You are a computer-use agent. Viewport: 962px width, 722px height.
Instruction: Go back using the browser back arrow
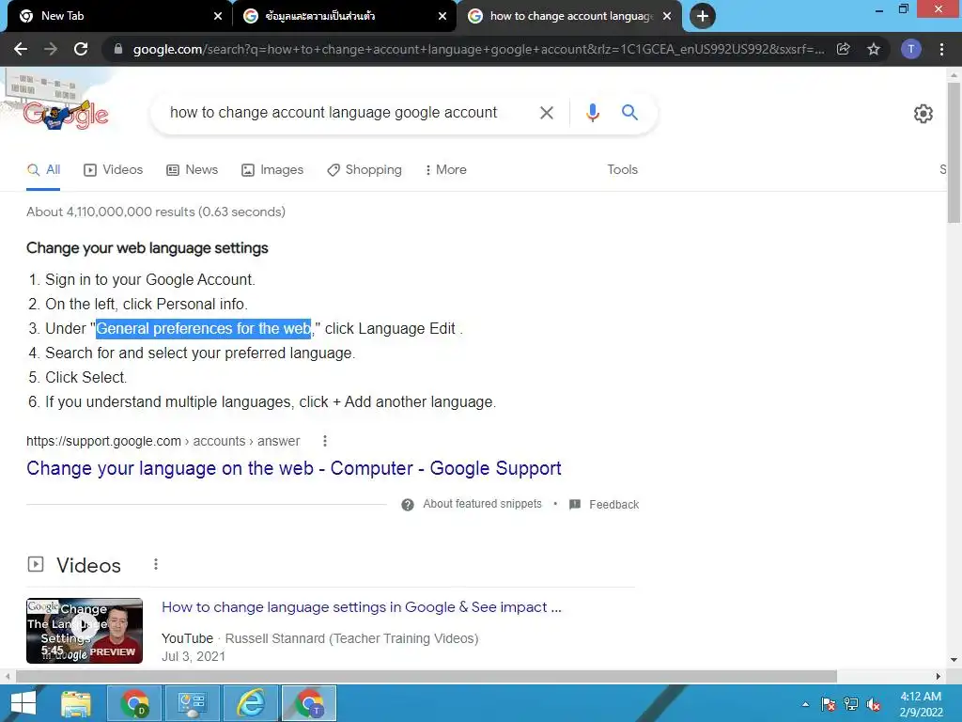coord(21,49)
